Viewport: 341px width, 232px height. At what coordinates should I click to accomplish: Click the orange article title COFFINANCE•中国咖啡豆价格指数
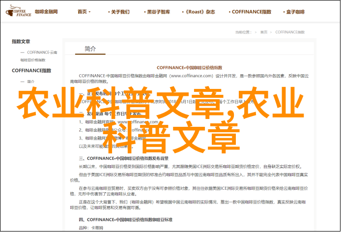click(190, 68)
